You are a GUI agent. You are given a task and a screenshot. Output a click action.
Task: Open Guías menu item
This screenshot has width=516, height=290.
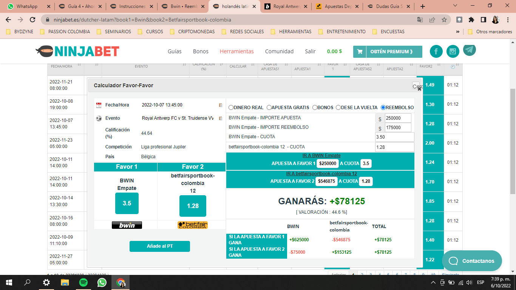pyautogui.click(x=175, y=51)
